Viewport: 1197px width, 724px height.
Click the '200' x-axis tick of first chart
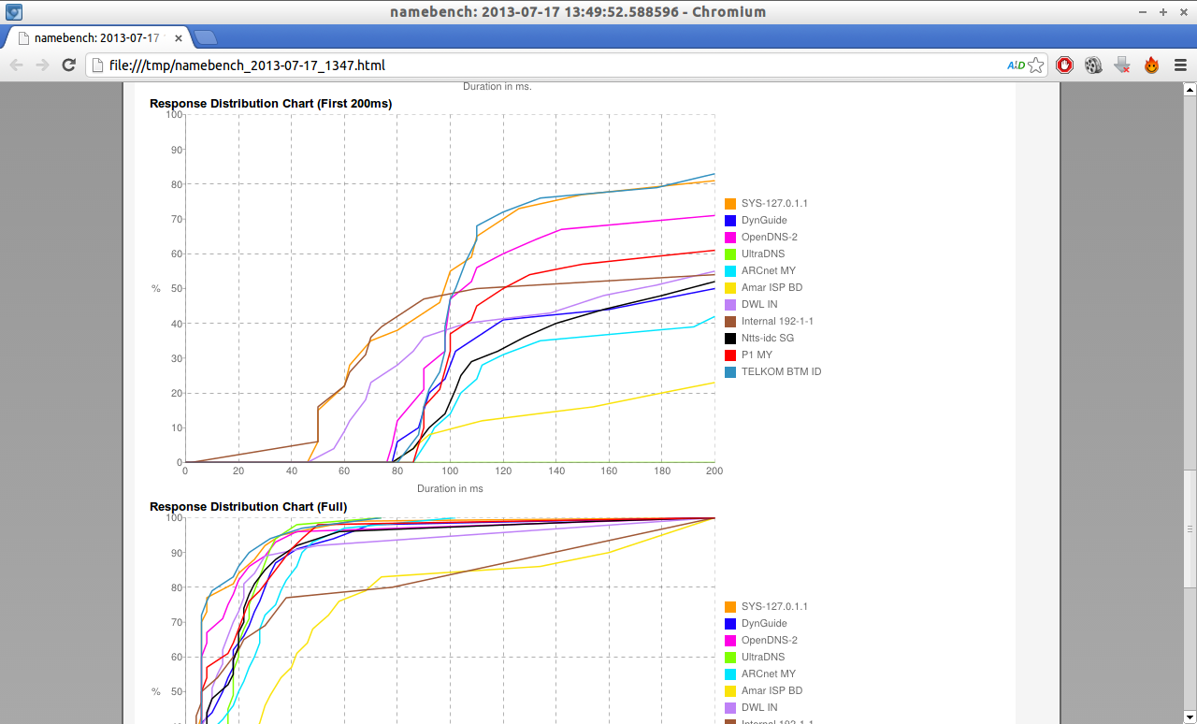(714, 471)
